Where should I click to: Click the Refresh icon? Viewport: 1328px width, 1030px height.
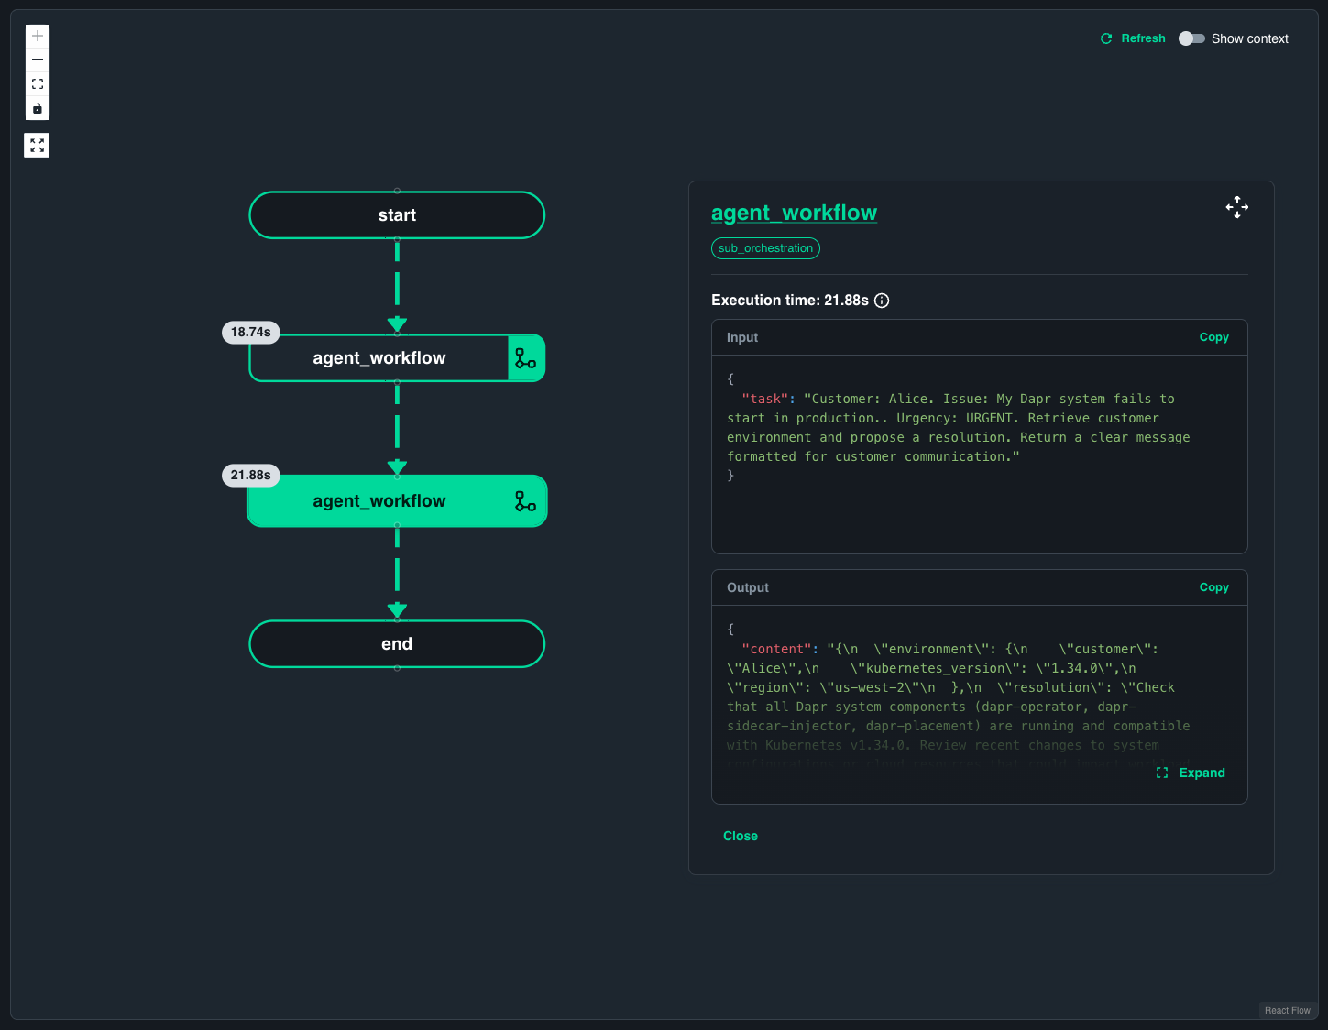[1105, 38]
